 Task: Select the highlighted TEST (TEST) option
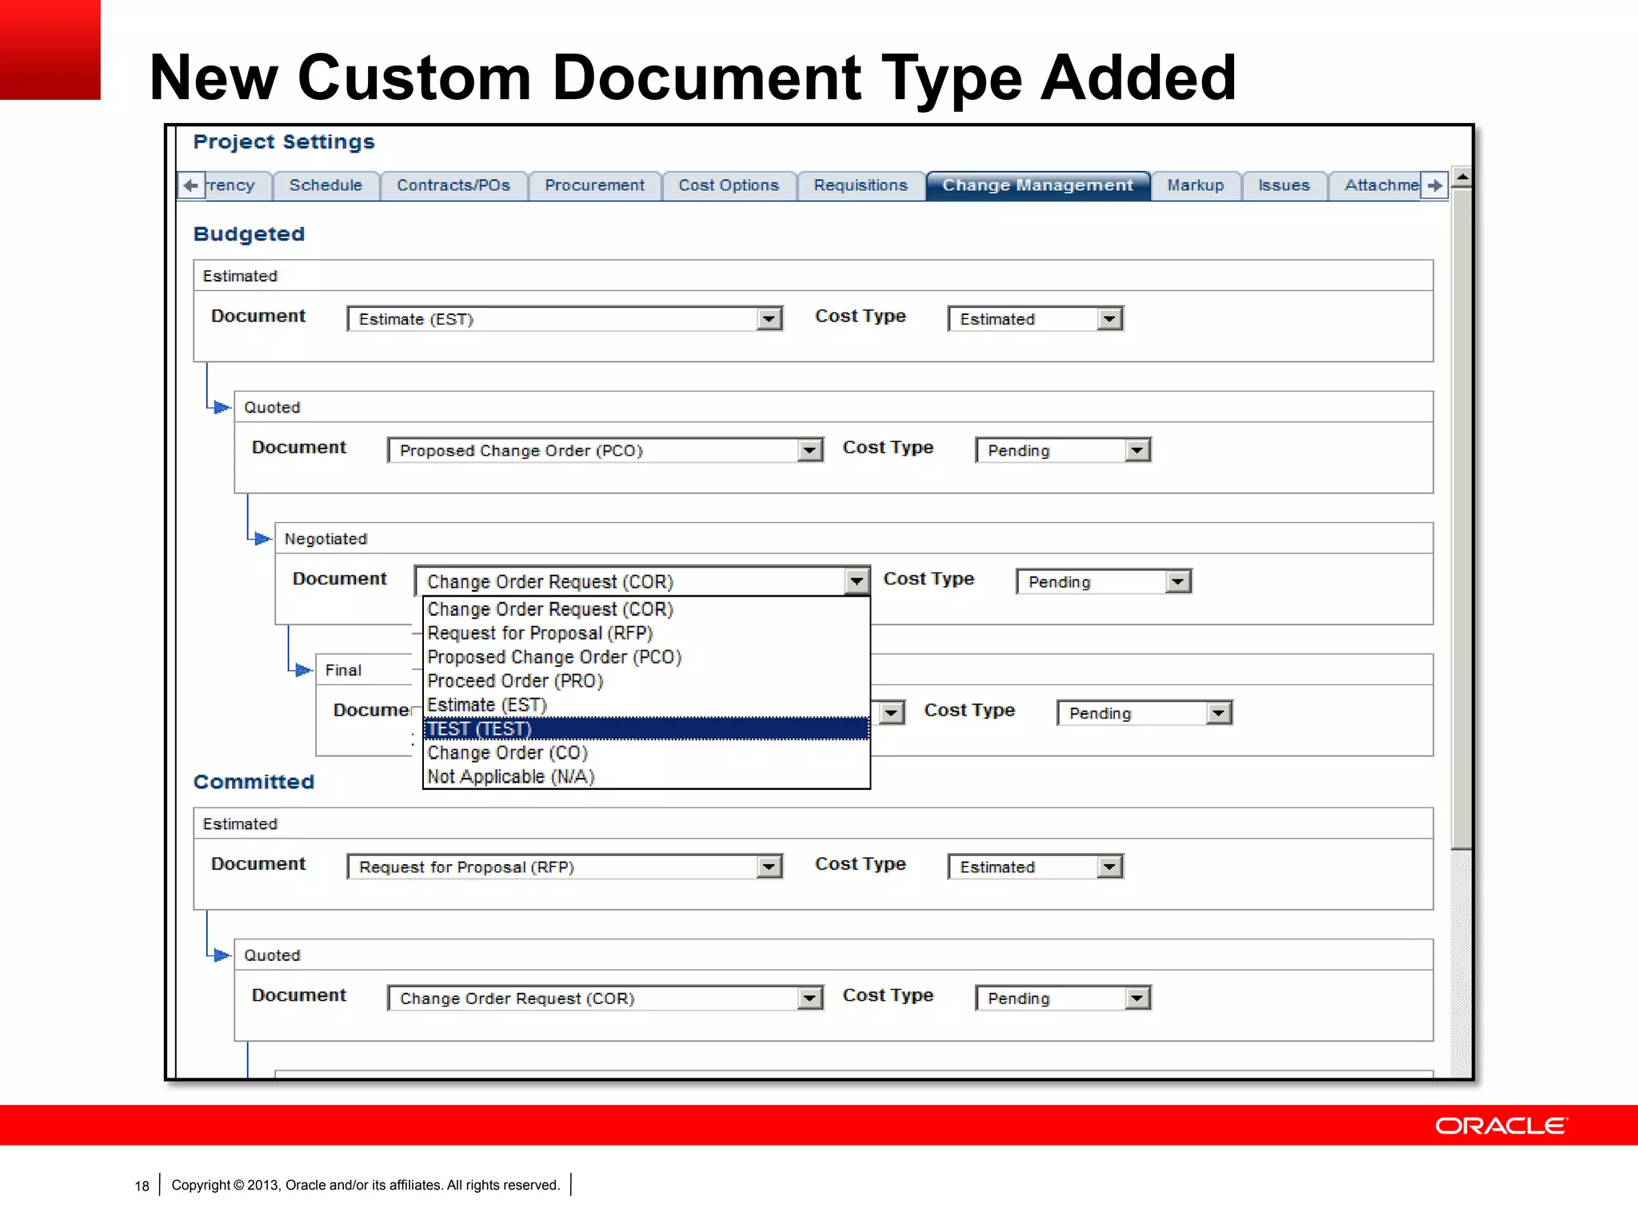tap(646, 729)
